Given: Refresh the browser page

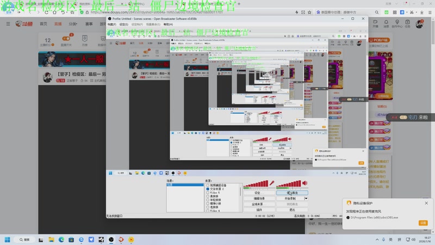Looking at the screenshot, I should (x=46, y=12).
